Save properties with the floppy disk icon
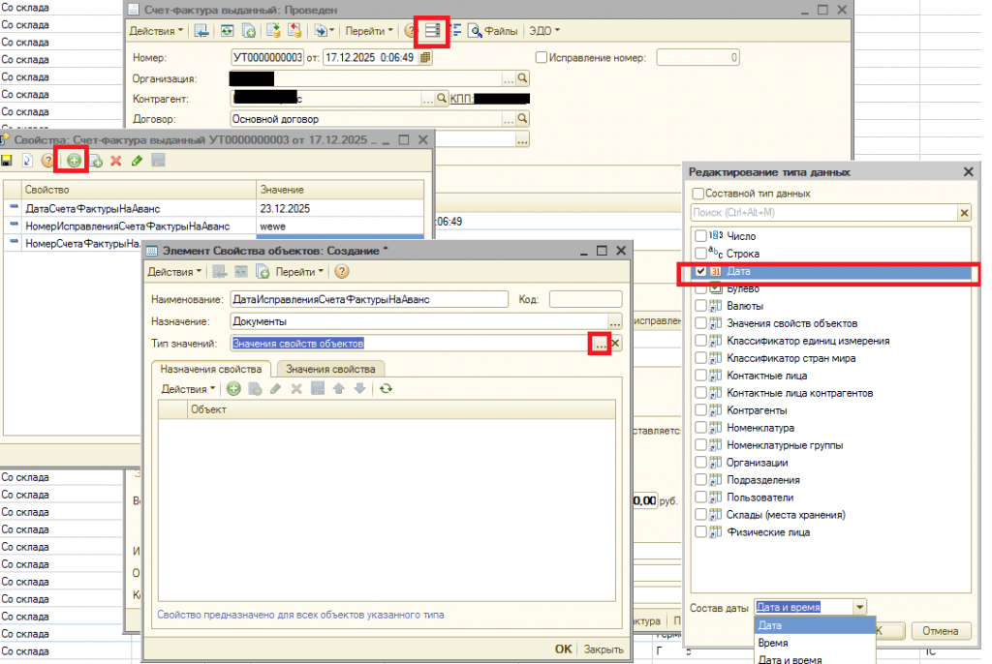992x664 pixels. click(x=7, y=161)
